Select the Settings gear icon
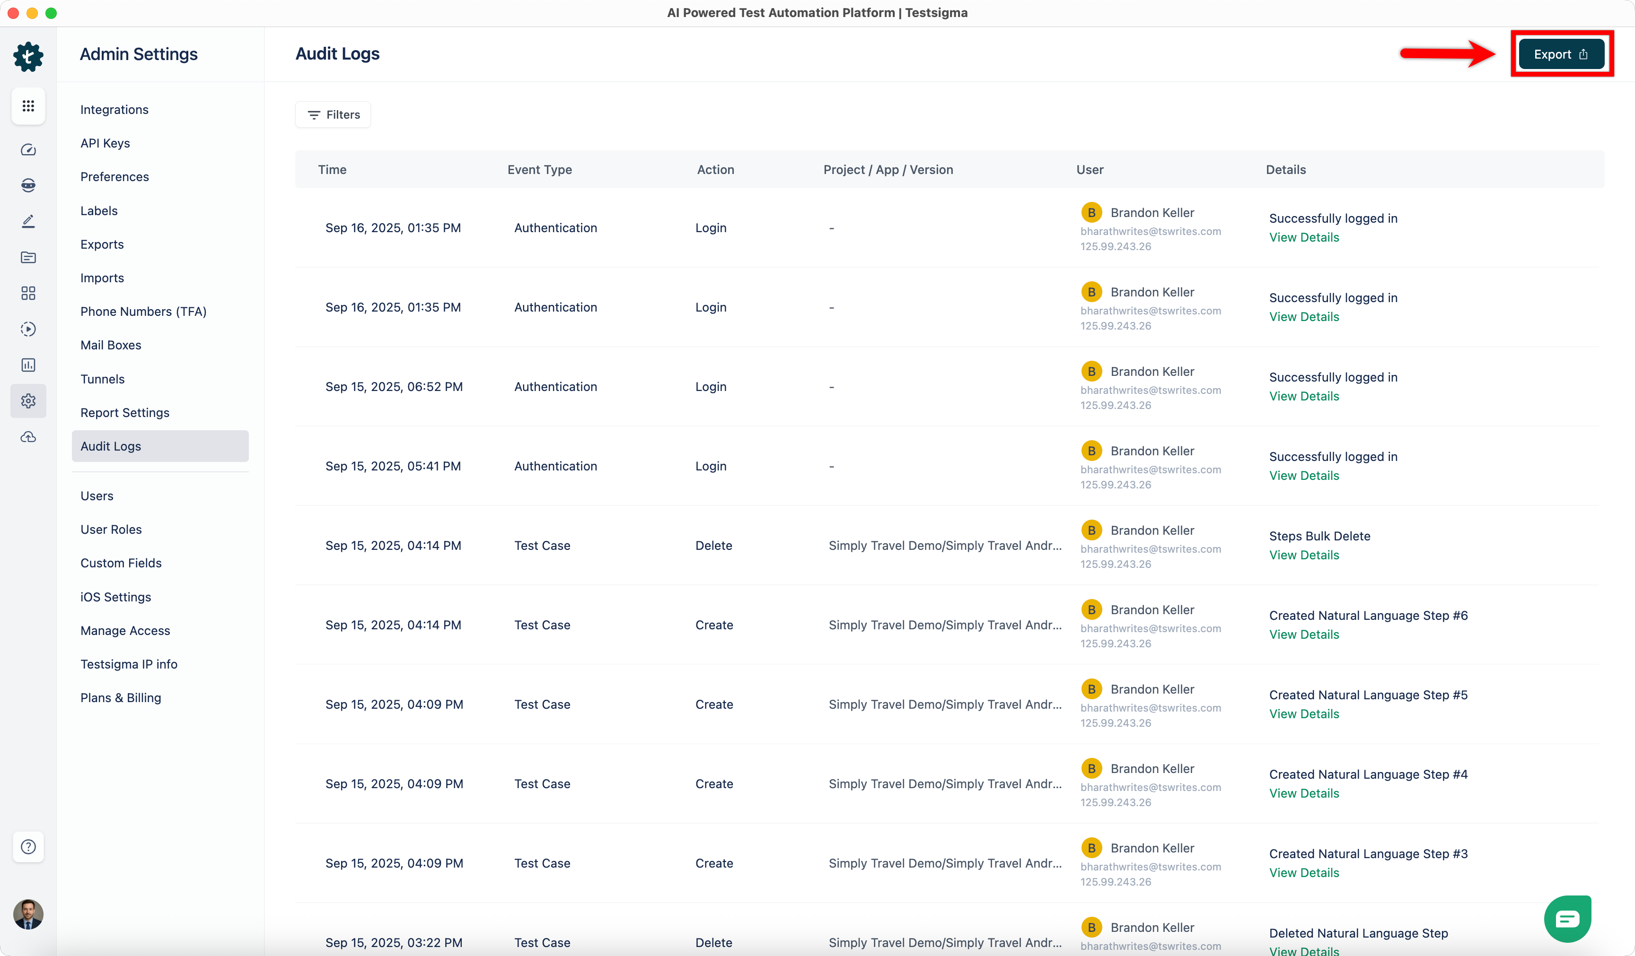The image size is (1635, 956). pos(28,401)
